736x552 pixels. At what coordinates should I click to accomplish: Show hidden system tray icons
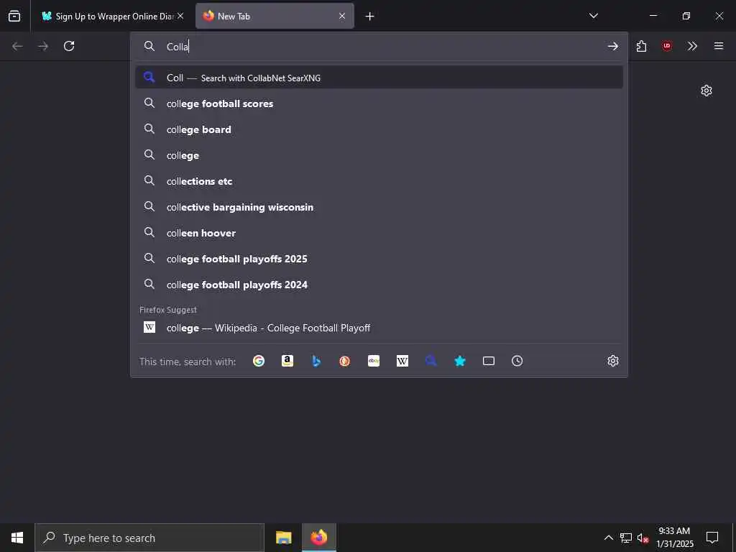click(608, 538)
